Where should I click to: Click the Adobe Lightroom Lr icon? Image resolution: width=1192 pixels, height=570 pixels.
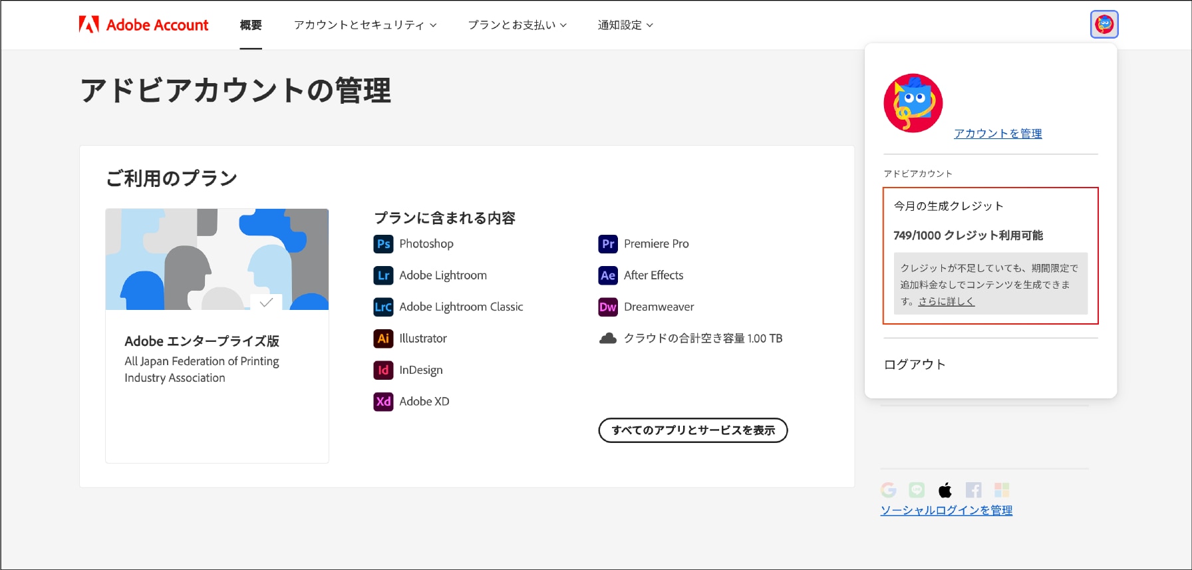click(383, 275)
